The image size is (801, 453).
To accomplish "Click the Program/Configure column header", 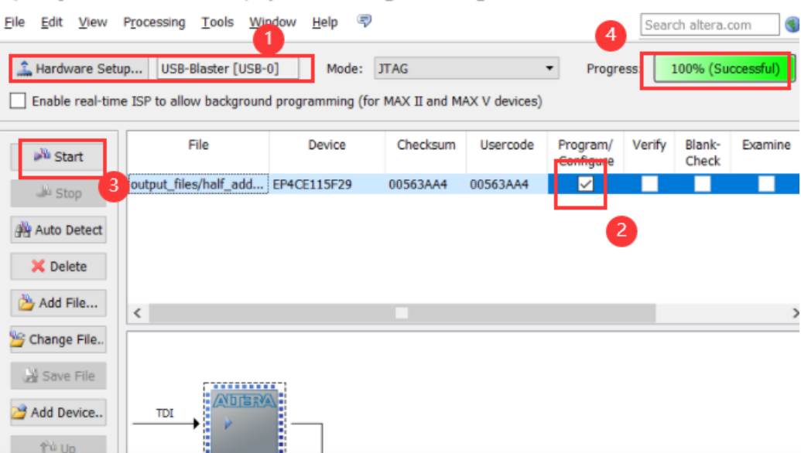I will pos(585,152).
